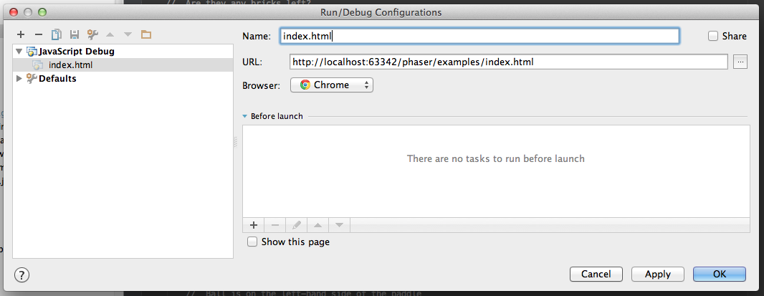Move configuration up arrow in toolbar
Viewport: 764px width, 296px height.
point(110,34)
